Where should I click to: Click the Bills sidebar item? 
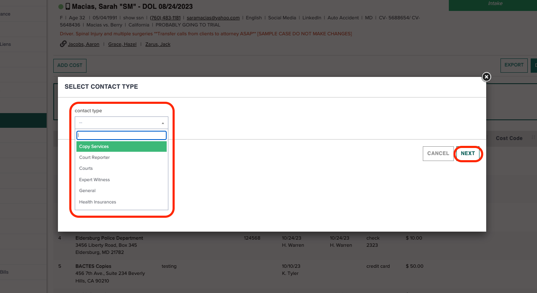click(4, 272)
